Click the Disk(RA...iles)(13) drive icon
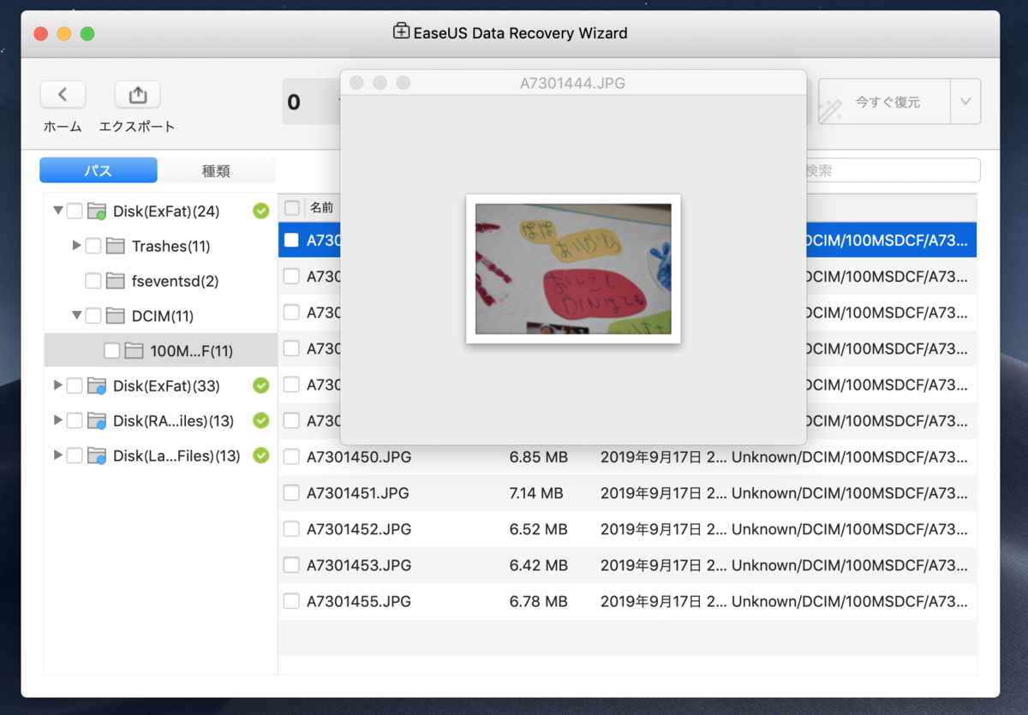The image size is (1028, 715). [97, 421]
